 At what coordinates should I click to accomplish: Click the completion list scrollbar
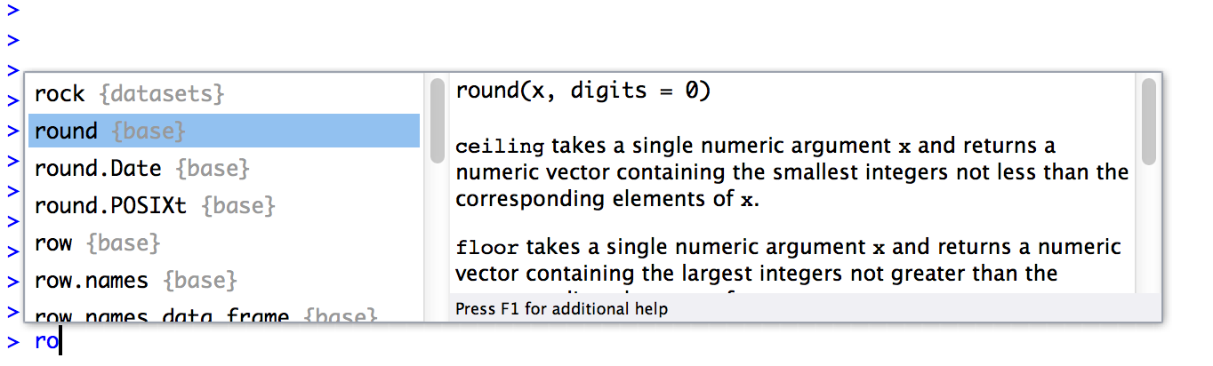[x=437, y=121]
